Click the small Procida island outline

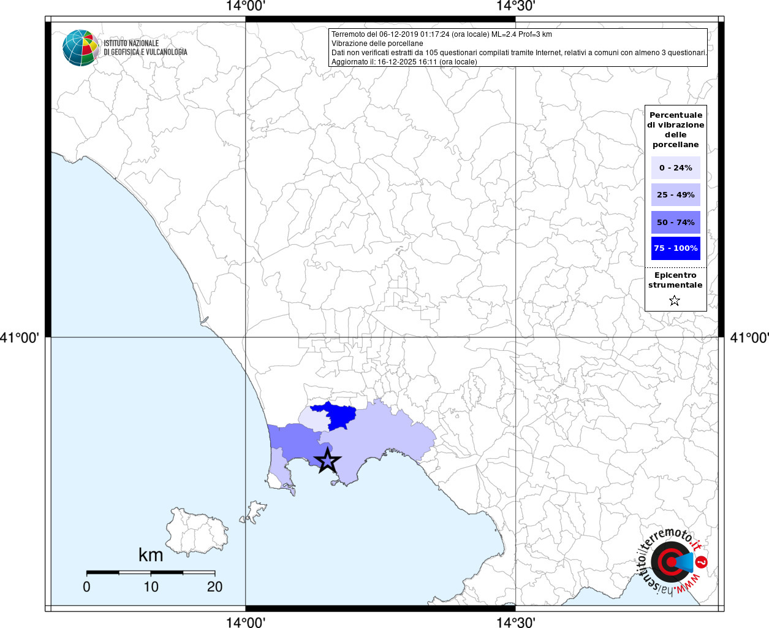pos(254,511)
